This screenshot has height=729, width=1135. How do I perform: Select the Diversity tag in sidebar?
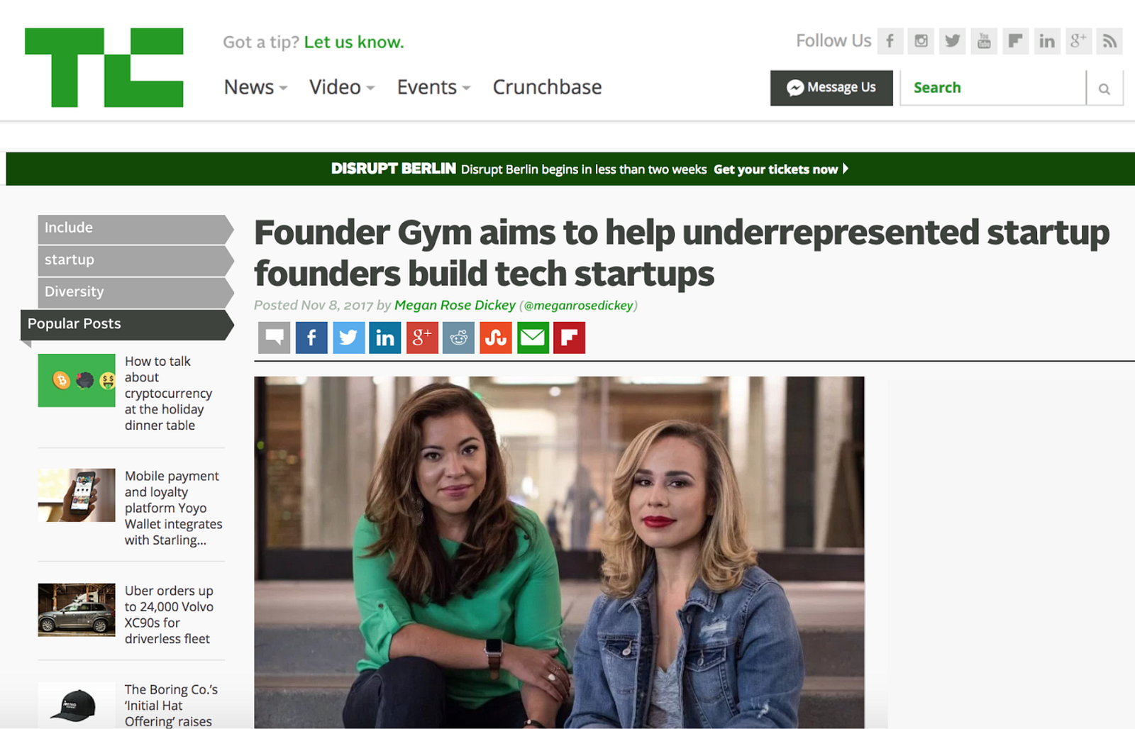[135, 292]
